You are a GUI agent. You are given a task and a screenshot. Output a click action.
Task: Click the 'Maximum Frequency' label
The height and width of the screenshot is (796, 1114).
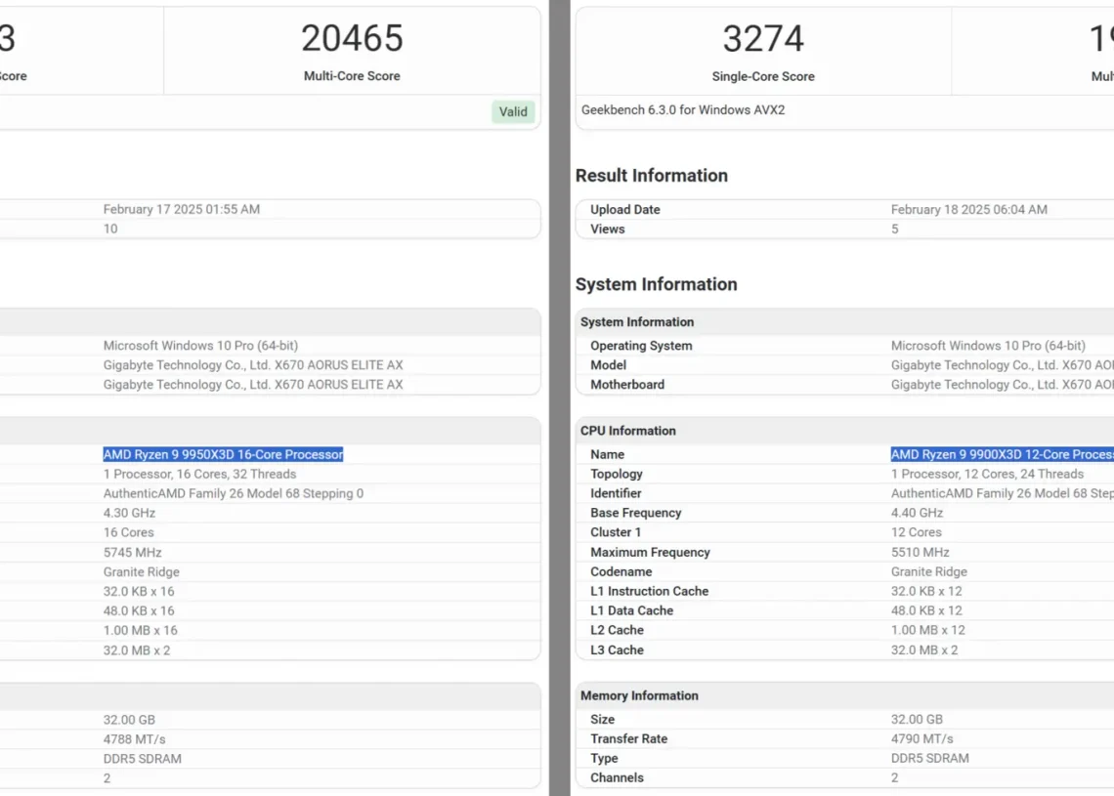pyautogui.click(x=650, y=553)
